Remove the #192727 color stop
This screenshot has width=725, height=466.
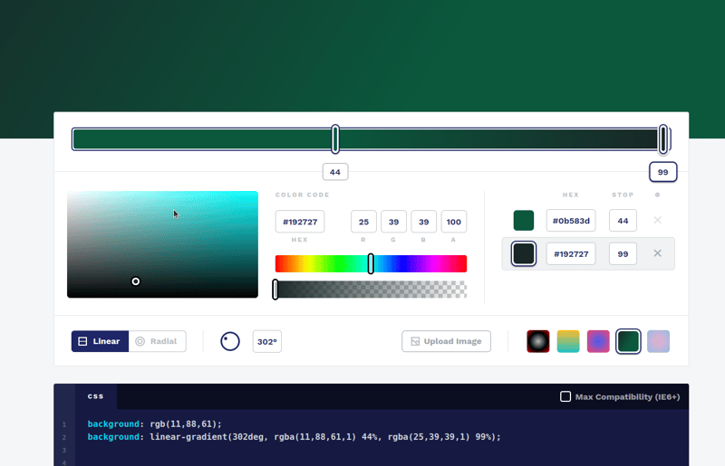point(657,253)
